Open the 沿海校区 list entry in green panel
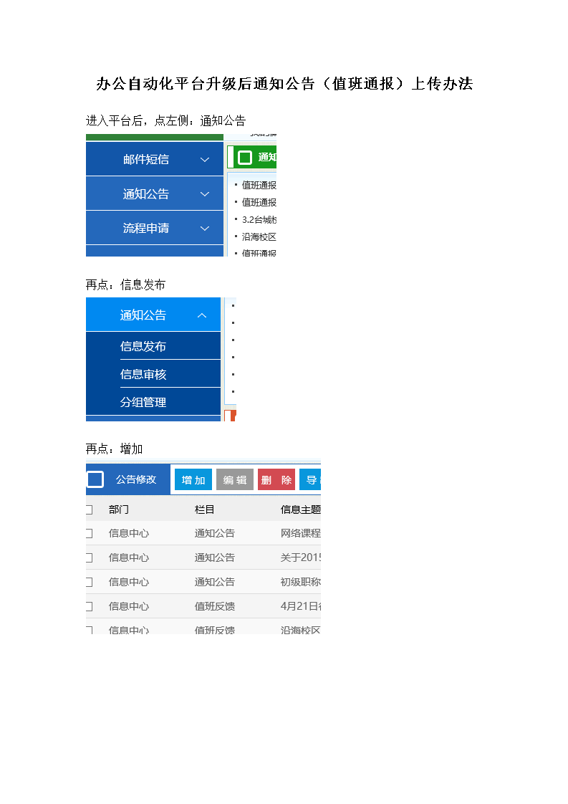The height and width of the screenshot is (804, 568). [x=259, y=237]
